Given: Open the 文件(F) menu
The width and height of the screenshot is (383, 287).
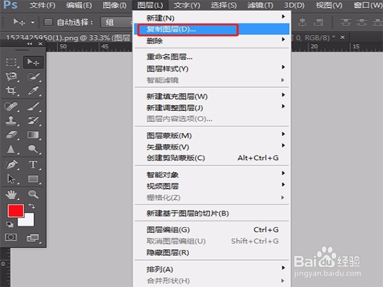Looking at the screenshot, I should 43,5.
